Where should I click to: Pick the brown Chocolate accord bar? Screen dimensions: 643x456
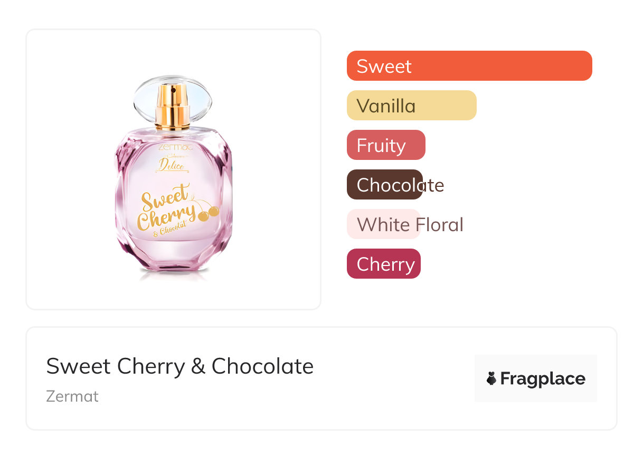384,185
